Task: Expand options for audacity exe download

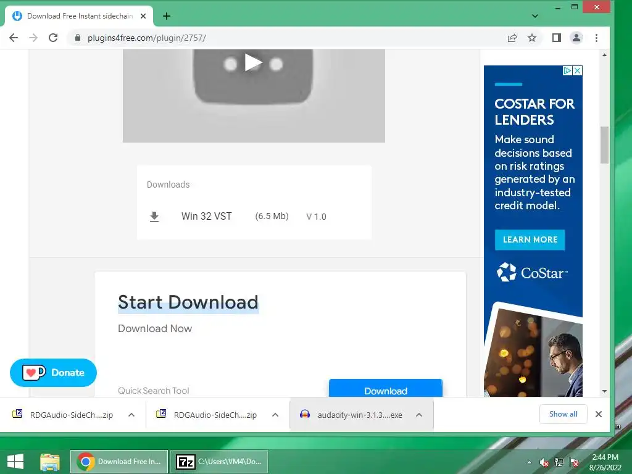Action: pyautogui.click(x=419, y=415)
